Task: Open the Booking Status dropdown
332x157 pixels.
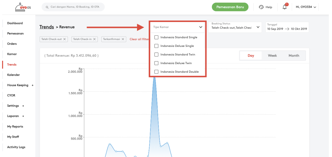Action: tap(235, 27)
